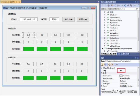Sort properties alphabetically via A-Z icon
This screenshot has width=140, height=96.
[x=105, y=65]
